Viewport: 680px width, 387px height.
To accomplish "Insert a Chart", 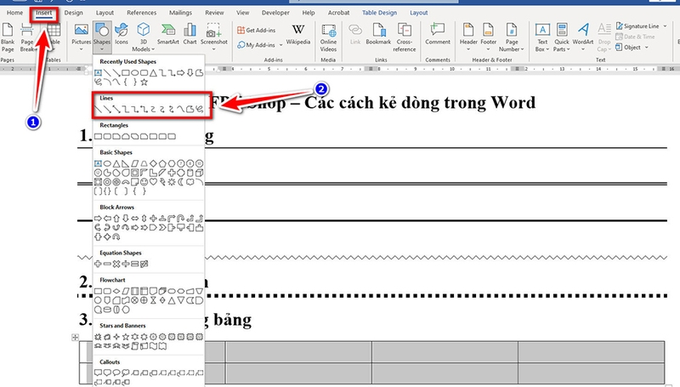I will tap(190, 35).
